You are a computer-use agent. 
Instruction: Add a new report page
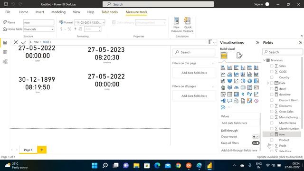pyautogui.click(x=42, y=150)
